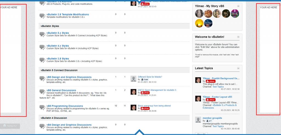Open the vBulletin 3.8 Styles forum

pos(58,59)
